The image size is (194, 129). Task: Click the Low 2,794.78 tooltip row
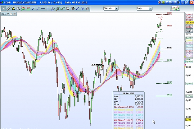click(x=129, y=102)
